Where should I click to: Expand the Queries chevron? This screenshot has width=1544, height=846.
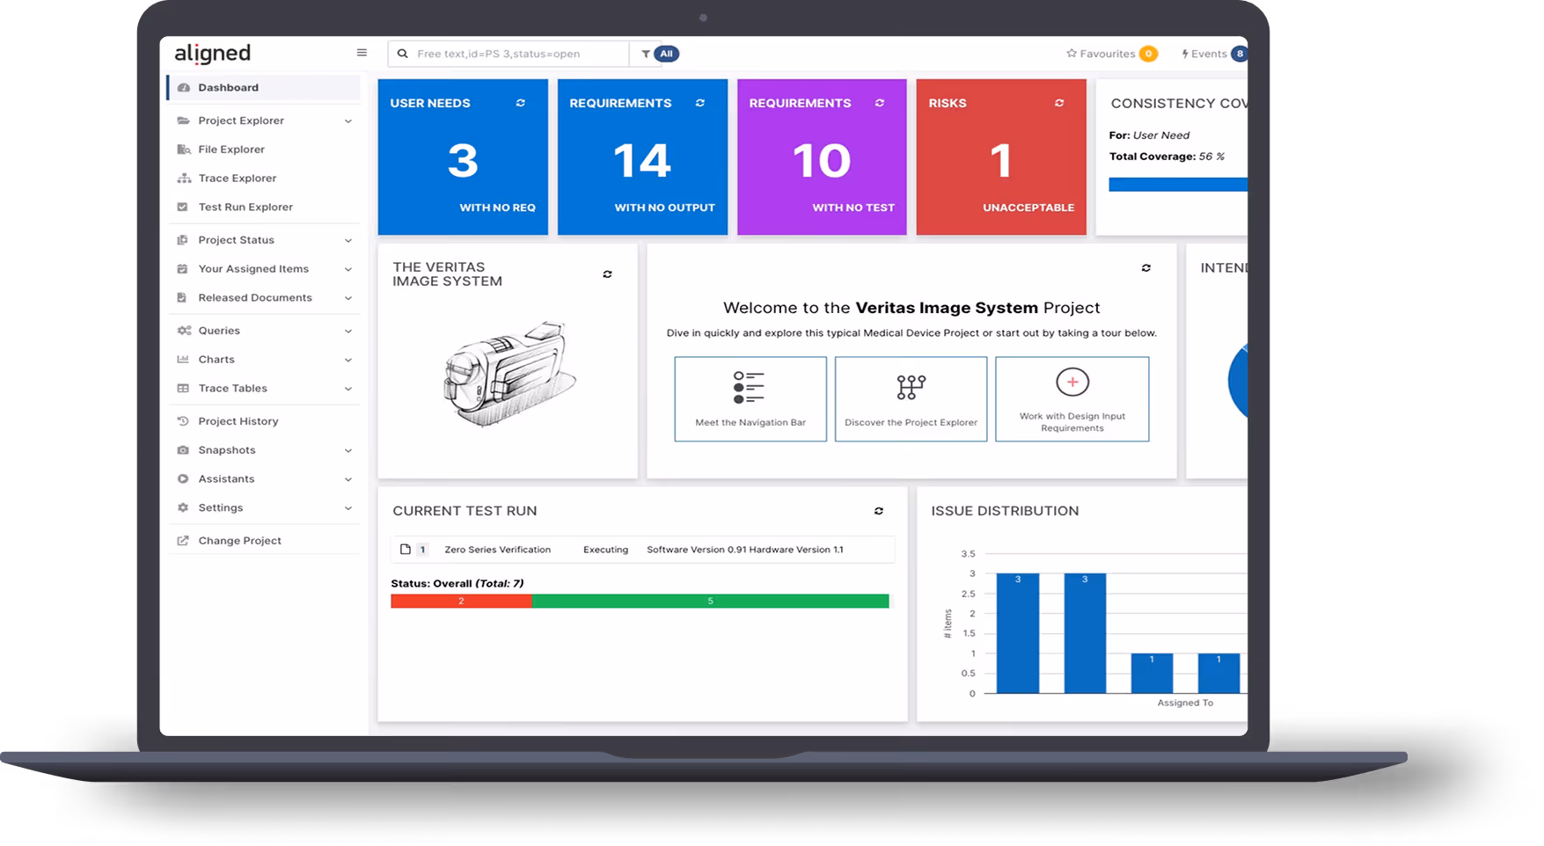[x=348, y=332]
